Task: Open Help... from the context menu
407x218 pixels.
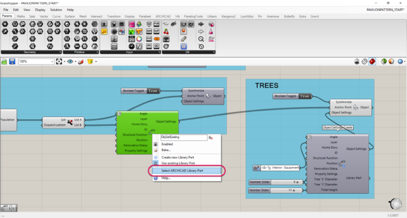Action: pyautogui.click(x=166, y=178)
